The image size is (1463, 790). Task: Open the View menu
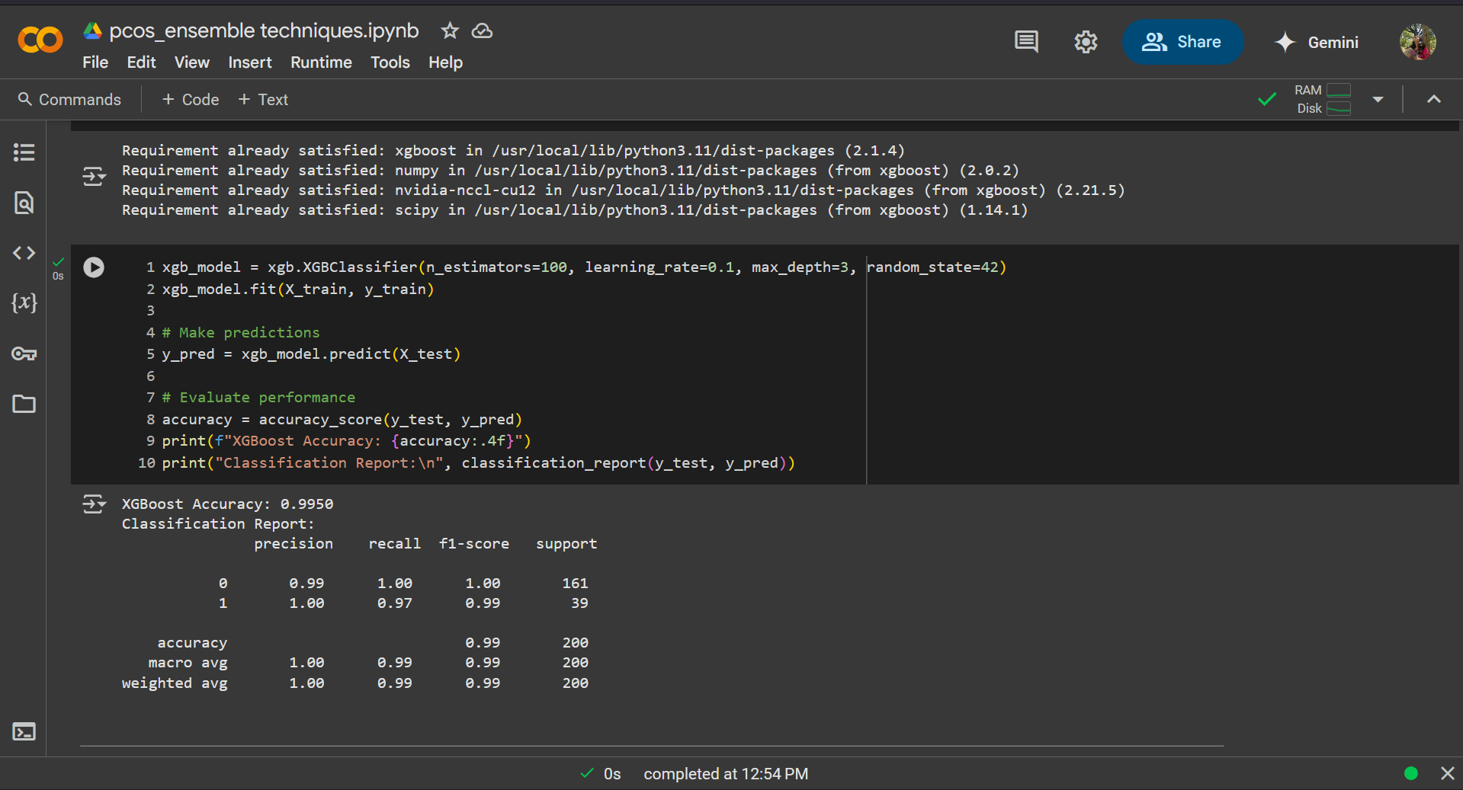tap(192, 62)
